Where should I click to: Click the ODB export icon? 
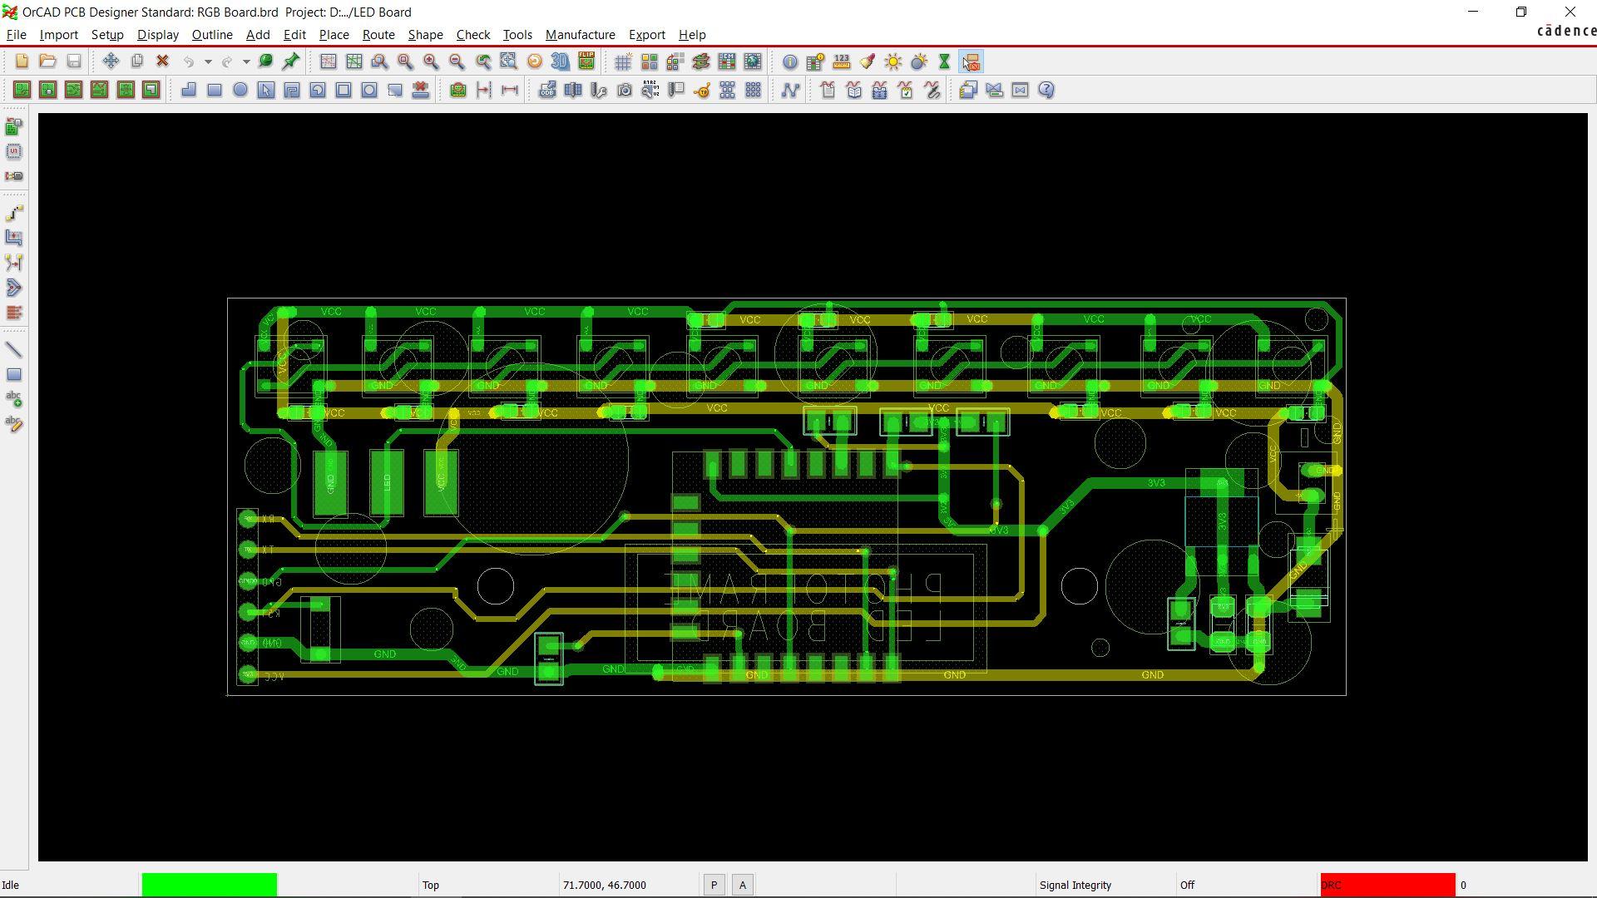point(546,90)
